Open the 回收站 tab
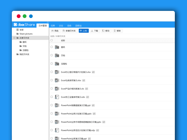187x140 pixels. coord(79,26)
